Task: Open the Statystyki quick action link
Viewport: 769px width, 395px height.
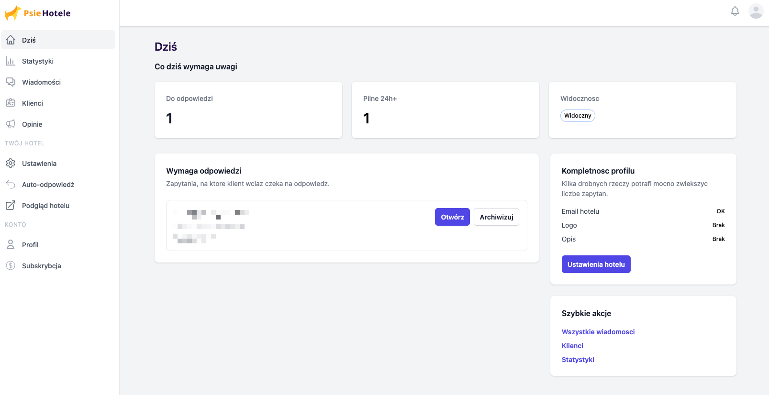Action: [578, 360]
